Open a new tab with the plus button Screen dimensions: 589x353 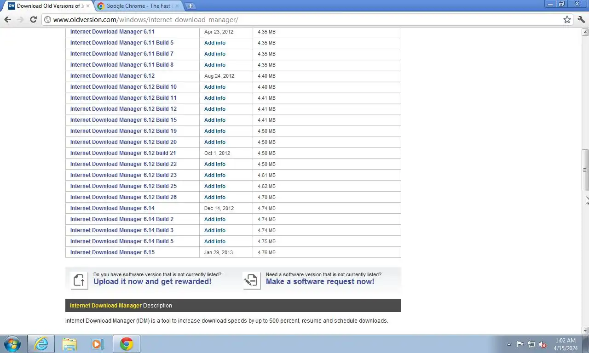[190, 6]
